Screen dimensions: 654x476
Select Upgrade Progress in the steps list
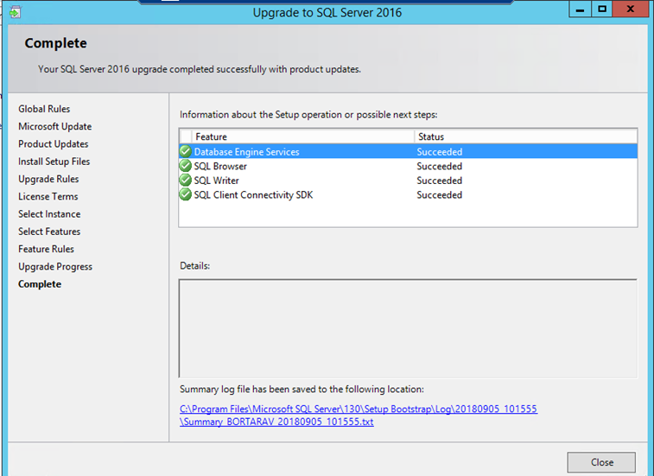click(55, 267)
